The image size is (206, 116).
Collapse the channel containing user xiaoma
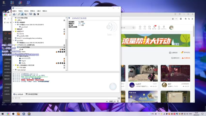[13, 31]
